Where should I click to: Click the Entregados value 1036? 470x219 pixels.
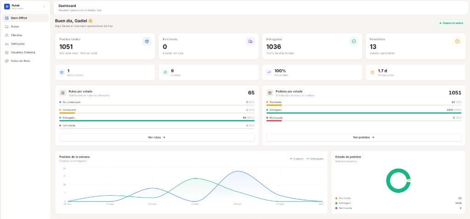click(x=274, y=47)
